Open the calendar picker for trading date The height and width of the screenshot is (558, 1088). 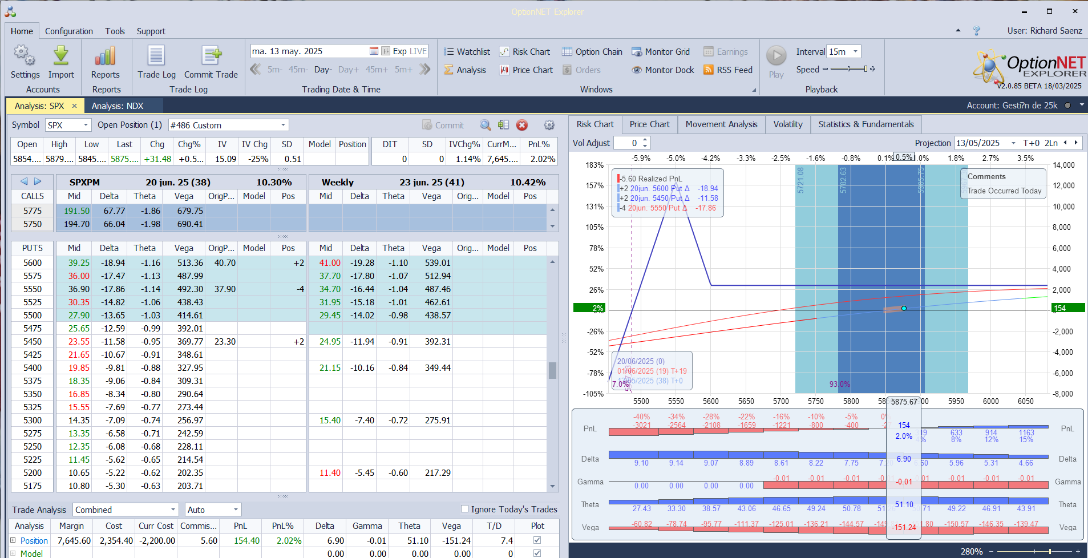coord(374,51)
